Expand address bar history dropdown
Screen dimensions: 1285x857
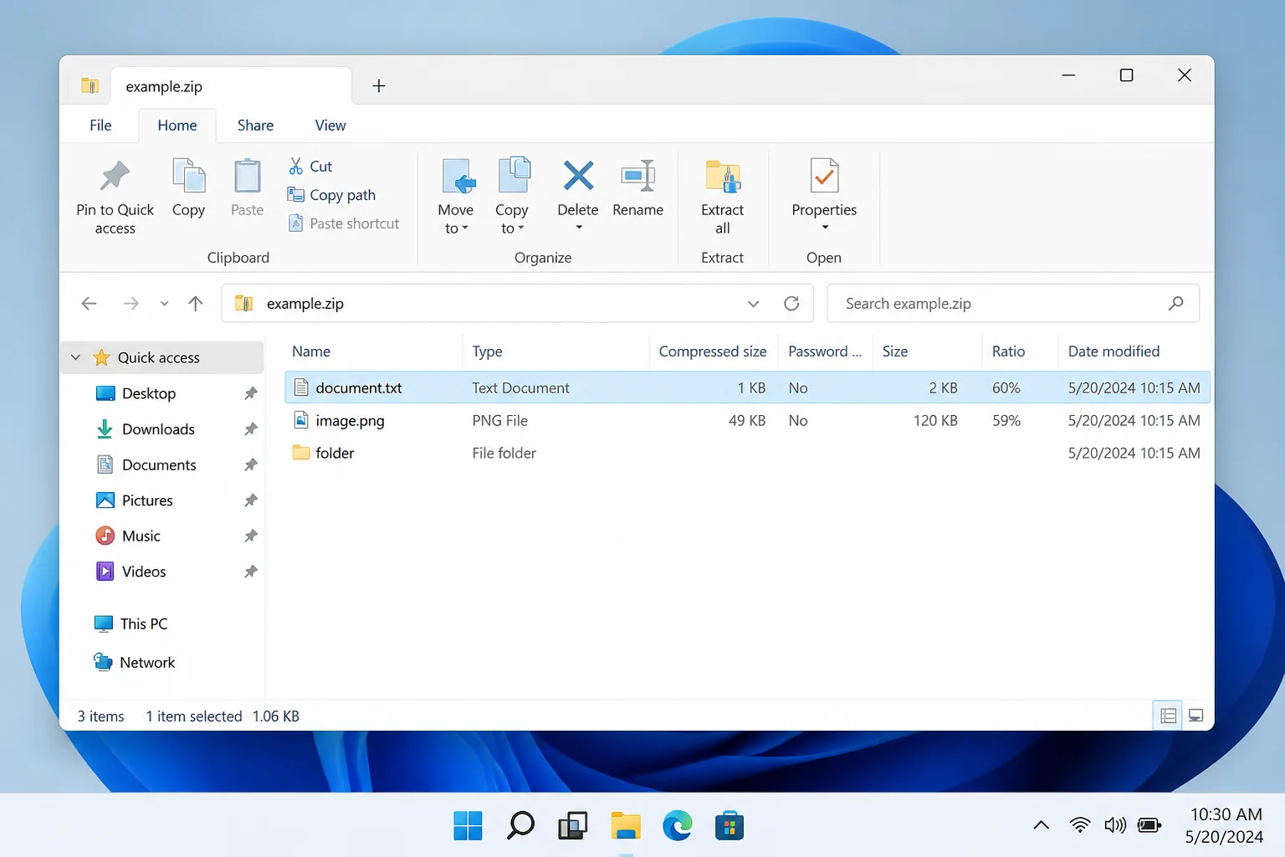(x=754, y=304)
